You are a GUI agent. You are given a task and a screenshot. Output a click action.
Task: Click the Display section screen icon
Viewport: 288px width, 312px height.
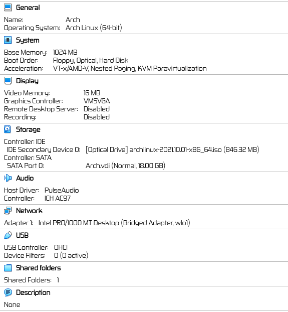tap(8, 81)
